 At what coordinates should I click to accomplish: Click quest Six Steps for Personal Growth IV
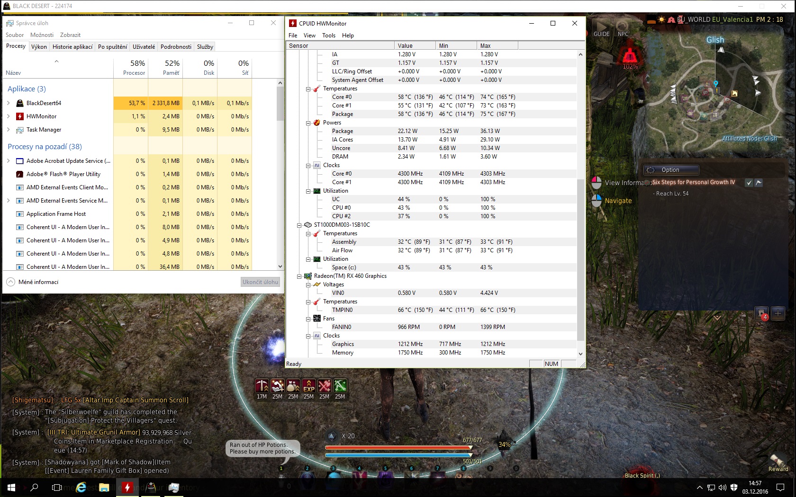(694, 182)
